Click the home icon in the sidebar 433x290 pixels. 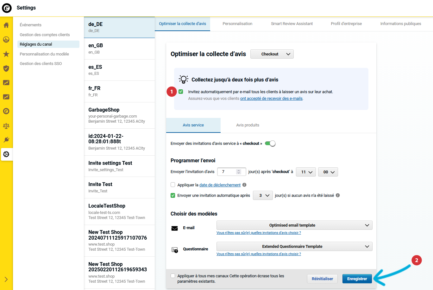(x=6, y=25)
